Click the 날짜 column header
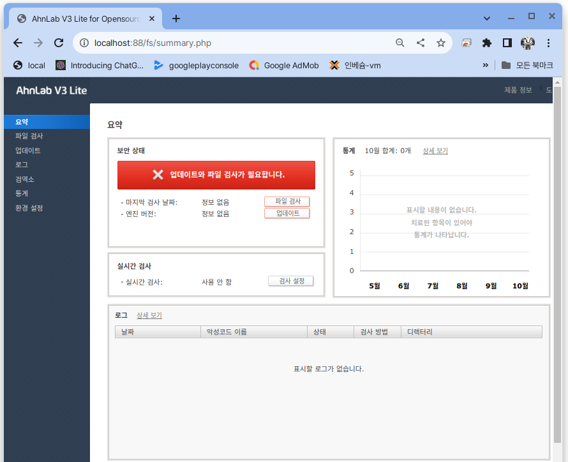The width and height of the screenshot is (568, 462). pos(158,332)
